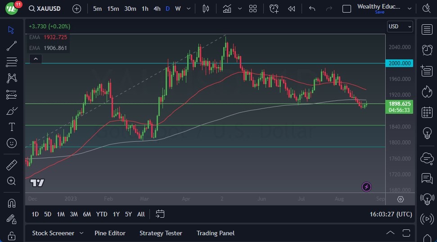437x242 pixels.
Task: Click the replay rewind icon
Action: coord(292,9)
